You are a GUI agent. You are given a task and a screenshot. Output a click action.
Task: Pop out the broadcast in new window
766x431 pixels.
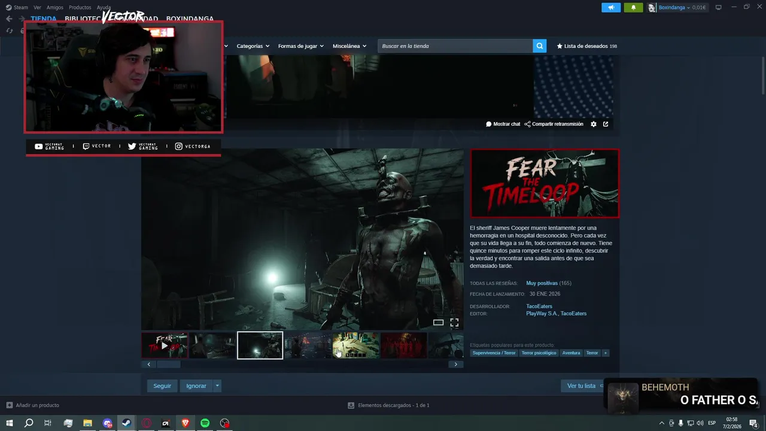pyautogui.click(x=606, y=124)
